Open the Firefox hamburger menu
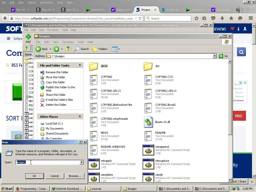256x192 pixels. click(x=251, y=18)
